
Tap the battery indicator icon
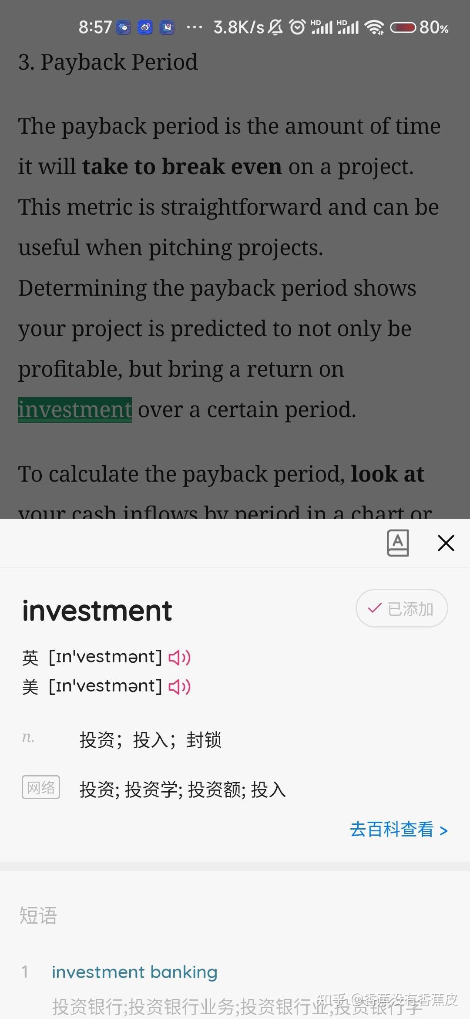(x=403, y=27)
